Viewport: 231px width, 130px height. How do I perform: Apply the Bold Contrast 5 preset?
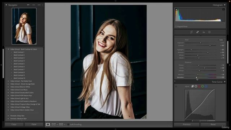[x=19, y=64]
